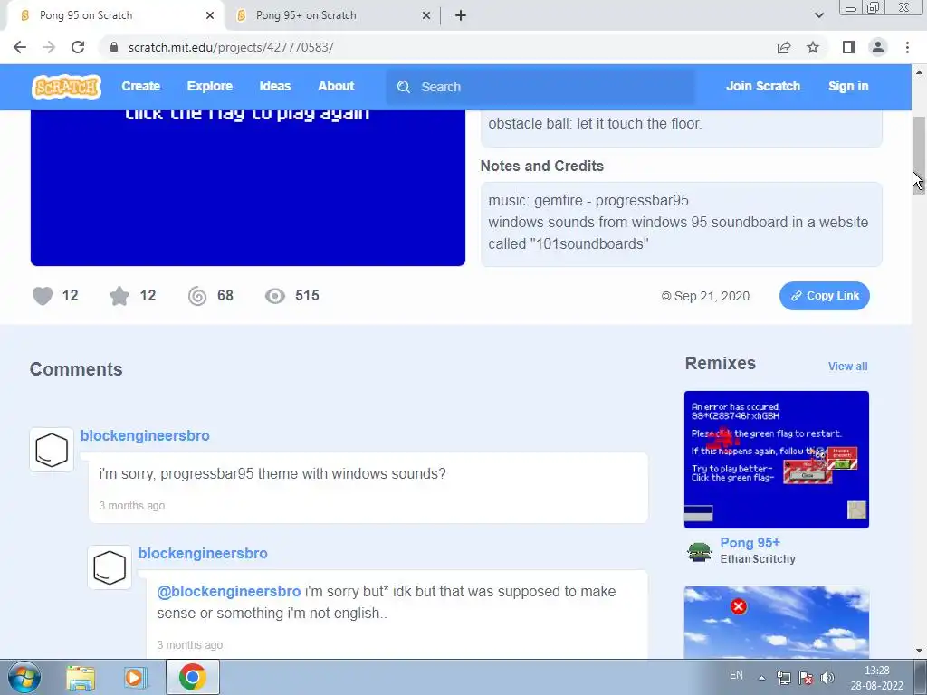Bookmark this page with the star icon
Screen dimensions: 927x695
[813, 47]
